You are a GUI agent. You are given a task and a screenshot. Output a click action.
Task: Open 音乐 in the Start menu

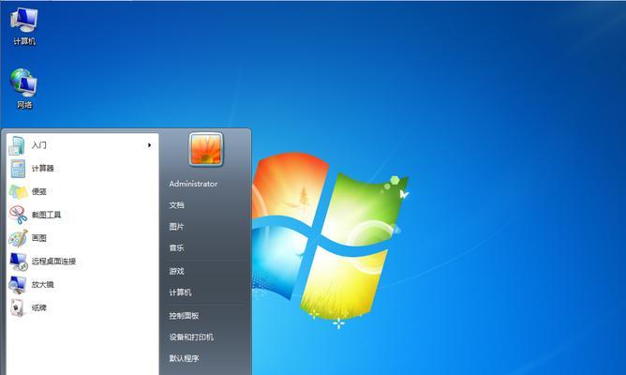(176, 248)
